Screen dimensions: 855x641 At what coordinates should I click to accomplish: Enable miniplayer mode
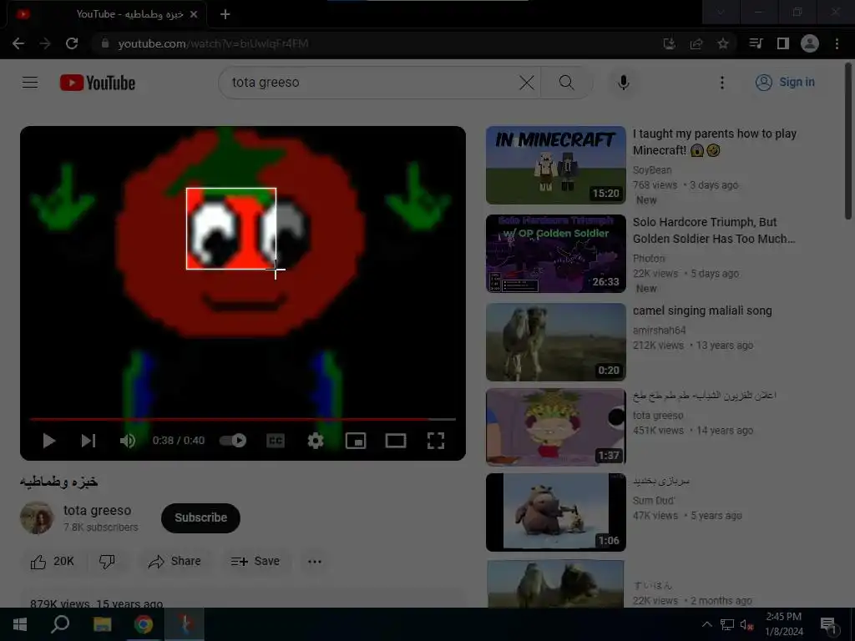356,441
